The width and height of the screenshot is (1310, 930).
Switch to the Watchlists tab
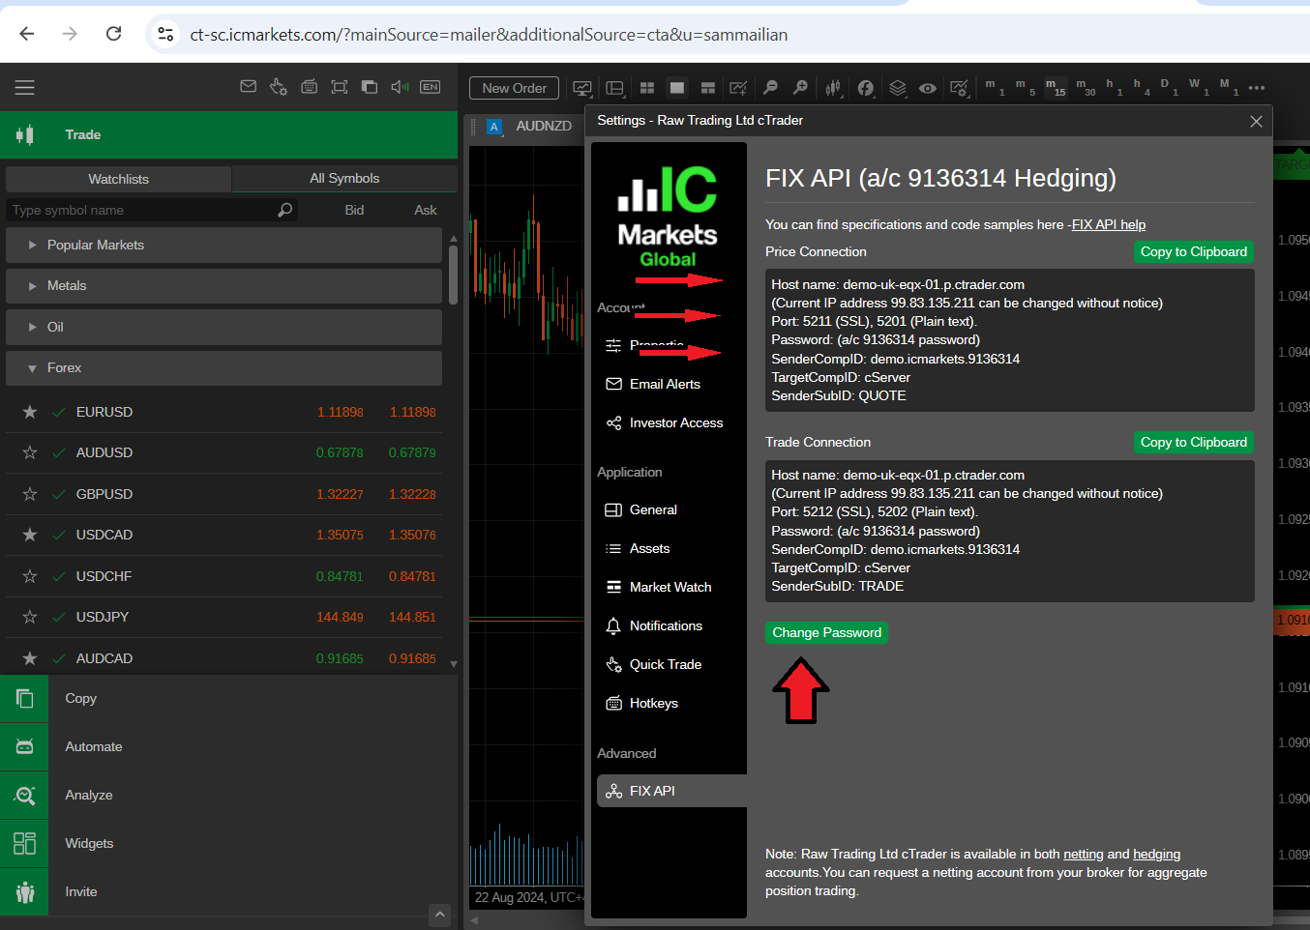click(118, 179)
